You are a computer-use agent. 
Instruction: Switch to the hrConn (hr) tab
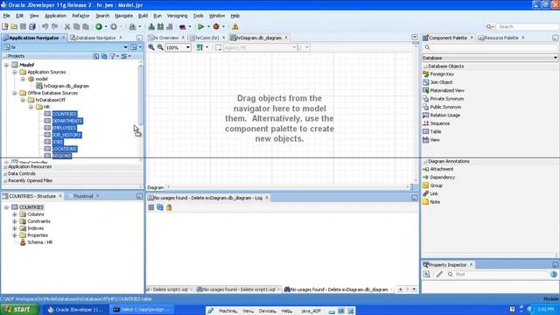[x=207, y=38]
